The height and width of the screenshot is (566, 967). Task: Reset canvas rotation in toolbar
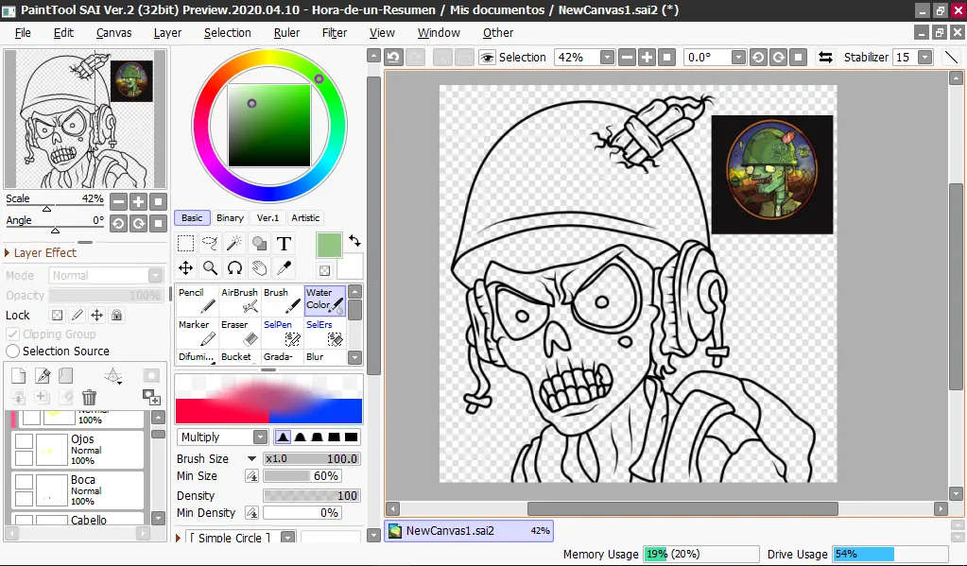point(798,58)
